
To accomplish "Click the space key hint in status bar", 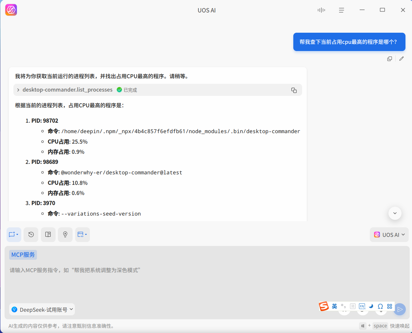I will 380,326.
